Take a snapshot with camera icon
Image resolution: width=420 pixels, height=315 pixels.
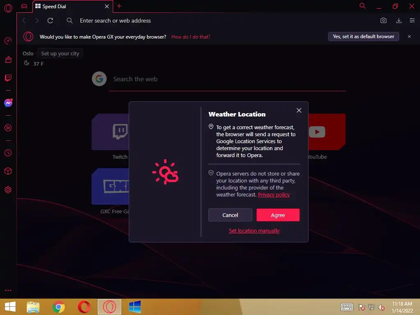tap(383, 21)
